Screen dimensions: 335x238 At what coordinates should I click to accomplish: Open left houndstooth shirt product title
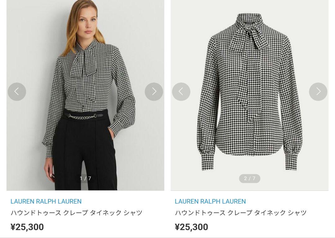(77, 213)
